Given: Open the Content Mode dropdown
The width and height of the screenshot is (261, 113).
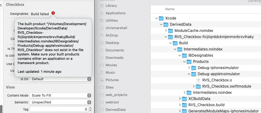Looking at the screenshot, I should 61,95.
